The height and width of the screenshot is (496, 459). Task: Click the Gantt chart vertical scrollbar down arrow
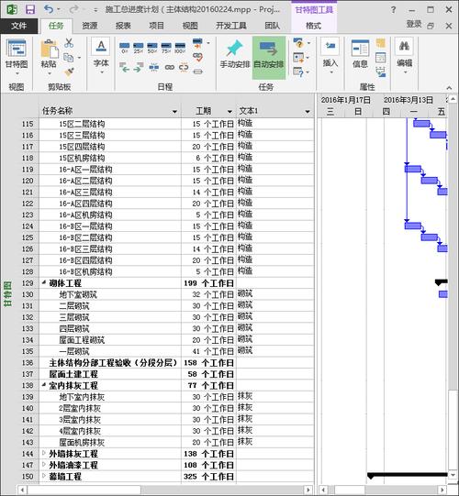coord(453,475)
